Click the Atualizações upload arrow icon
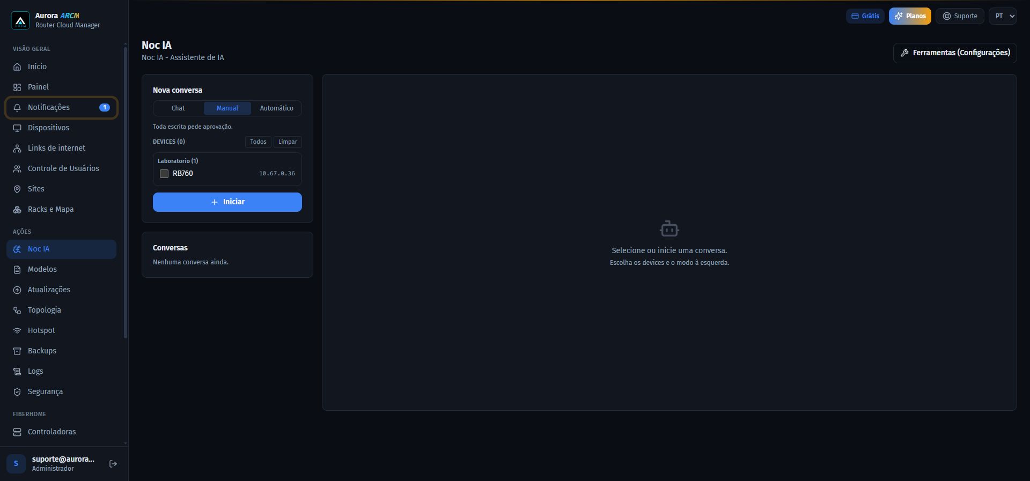Viewport: 1030px width, 481px height. tap(17, 290)
